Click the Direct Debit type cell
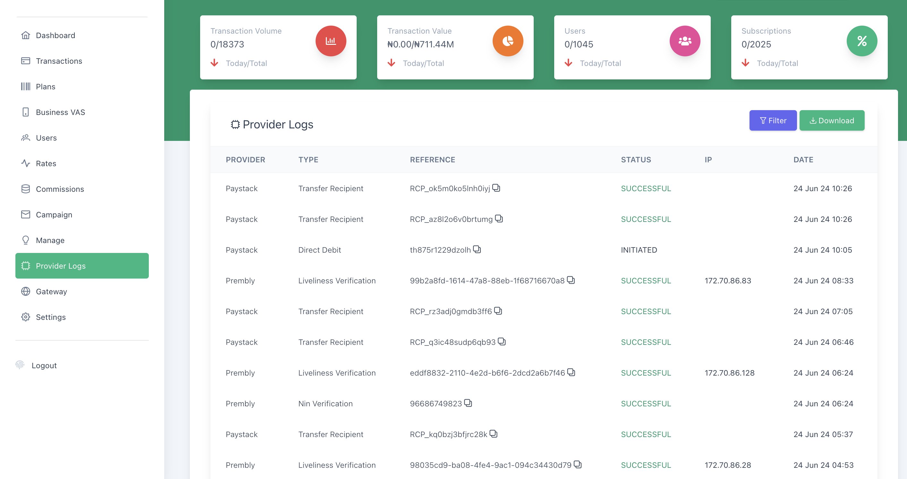 pyautogui.click(x=319, y=250)
